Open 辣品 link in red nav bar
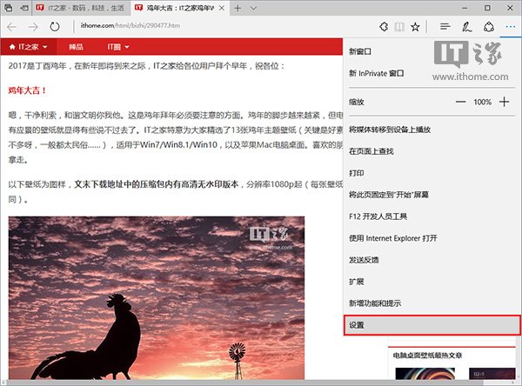The image size is (522, 386). tap(76, 47)
